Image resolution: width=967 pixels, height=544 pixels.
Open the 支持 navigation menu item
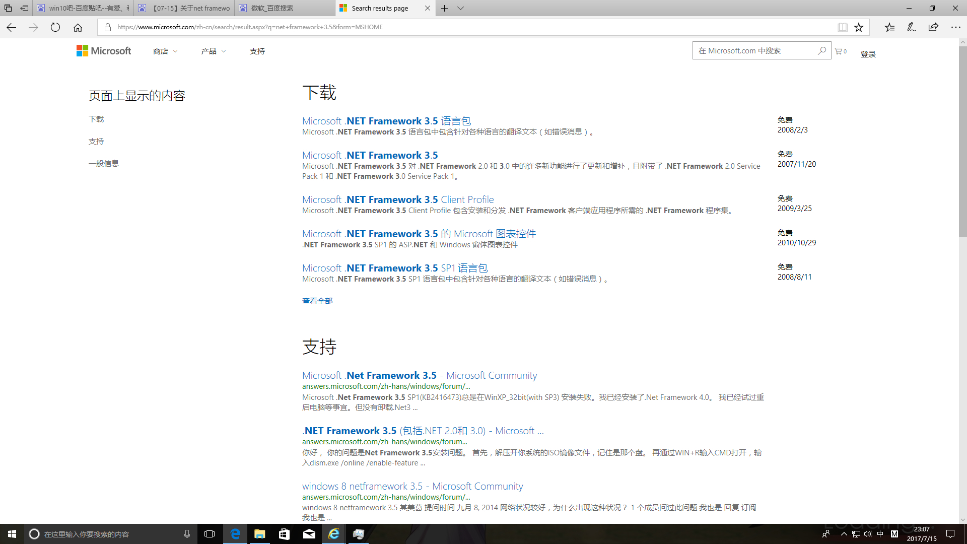pos(257,51)
